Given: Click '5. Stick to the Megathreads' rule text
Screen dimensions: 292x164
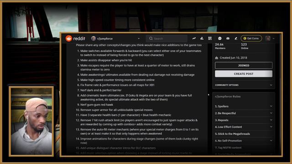Looking at the screenshot, I should pyautogui.click(x=232, y=134).
